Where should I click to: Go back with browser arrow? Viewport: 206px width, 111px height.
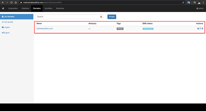point(3,2)
